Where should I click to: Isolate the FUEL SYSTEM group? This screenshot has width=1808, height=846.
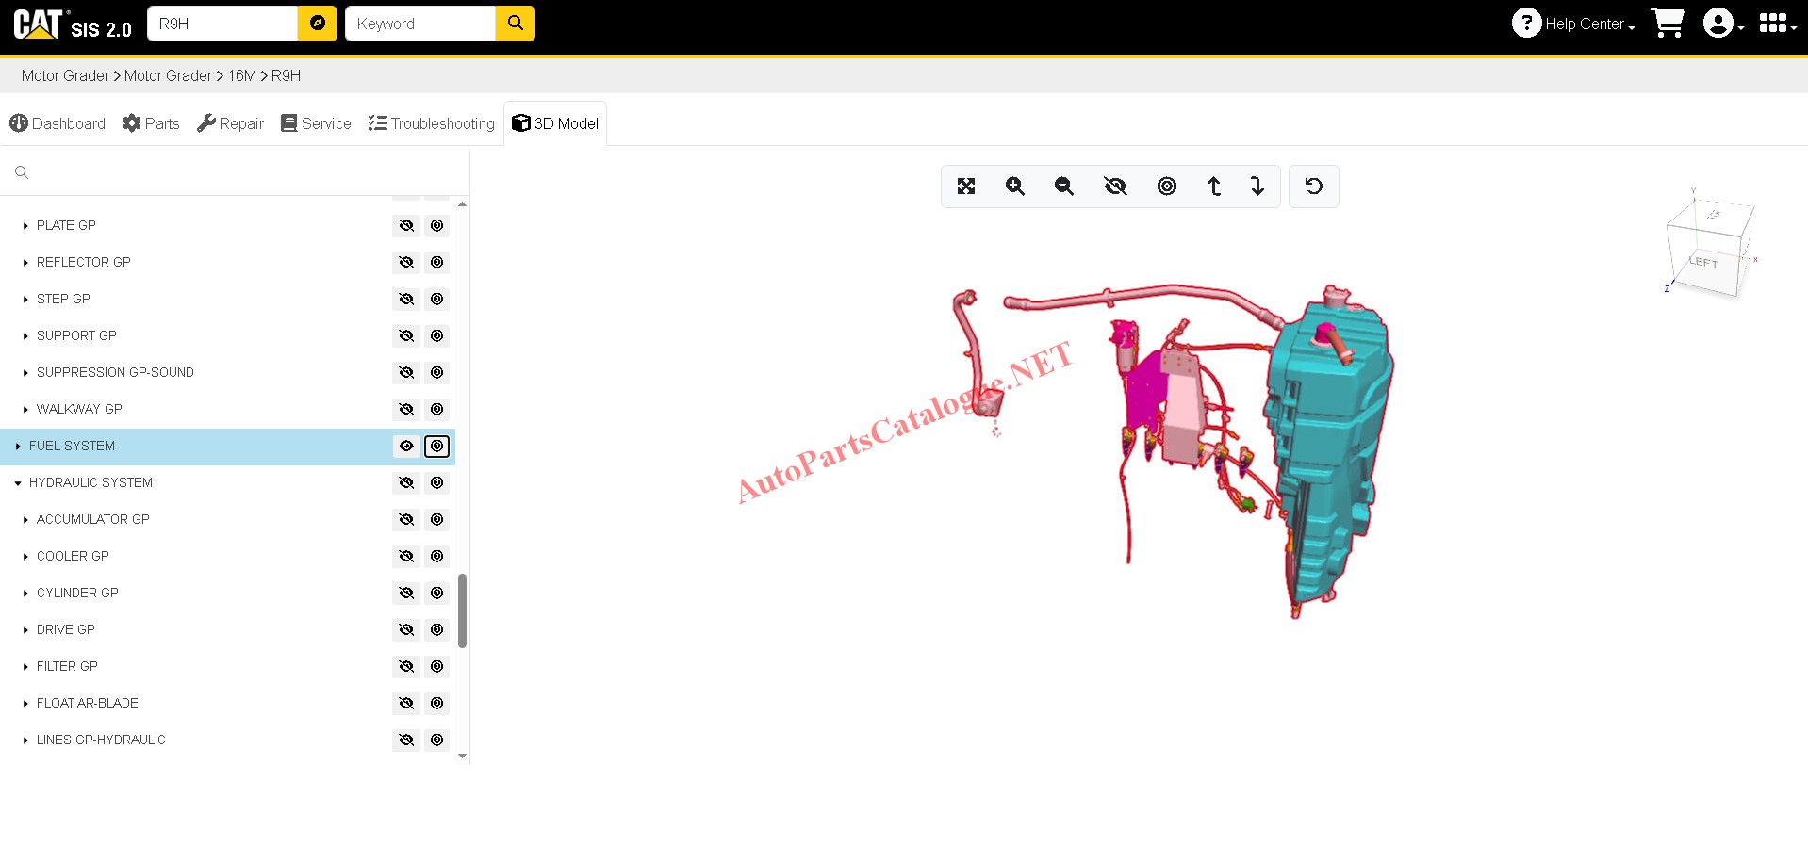point(437,447)
